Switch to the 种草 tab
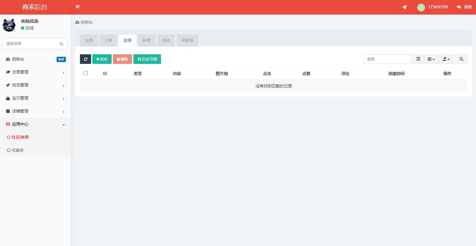Screen dimensions: 476x246 point(147,40)
